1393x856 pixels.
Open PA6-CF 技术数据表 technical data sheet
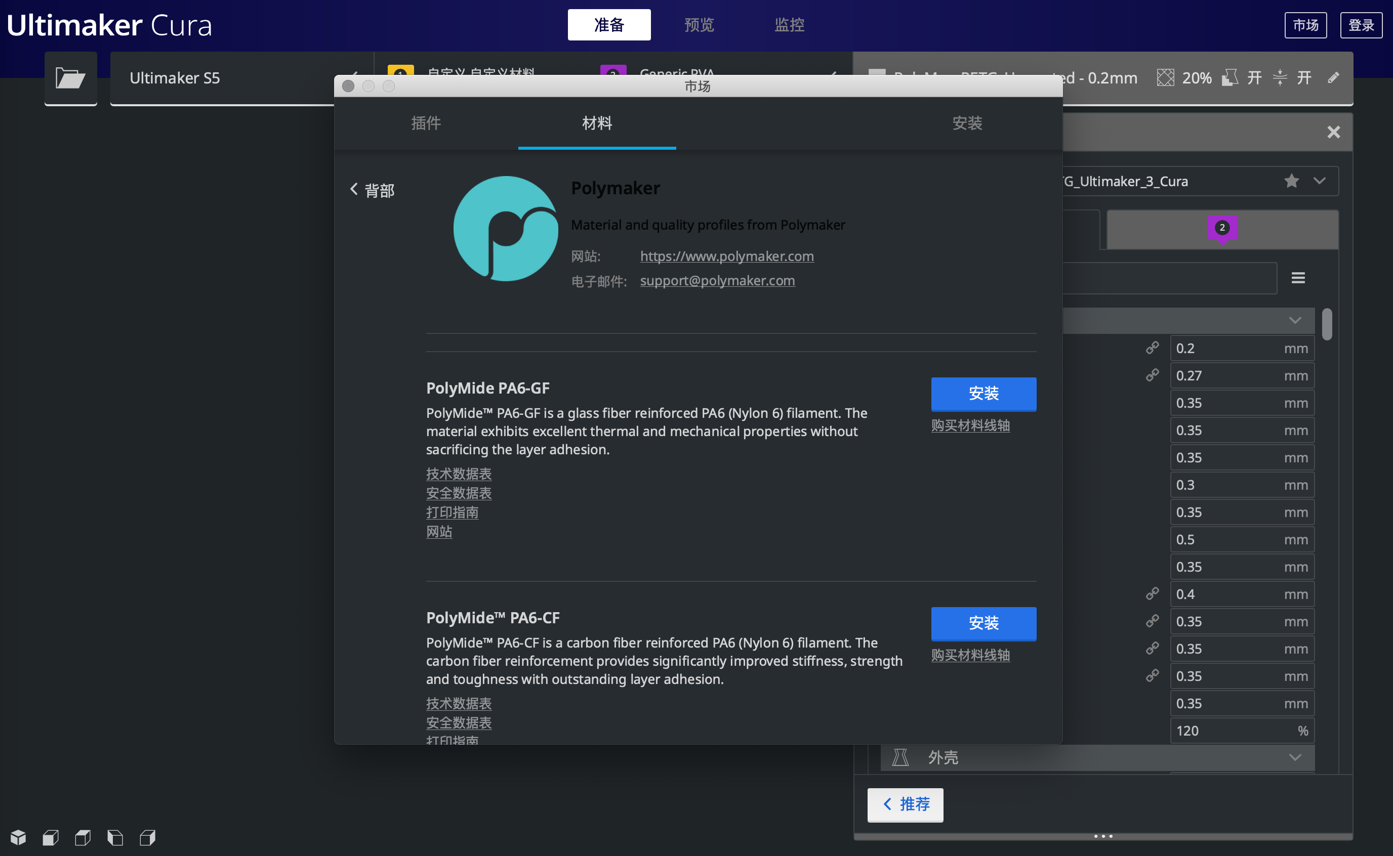(459, 703)
